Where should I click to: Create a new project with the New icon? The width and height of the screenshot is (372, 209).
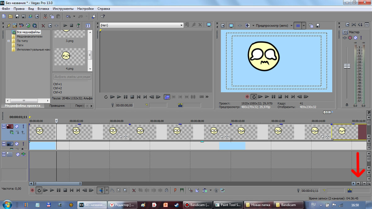(4, 16)
